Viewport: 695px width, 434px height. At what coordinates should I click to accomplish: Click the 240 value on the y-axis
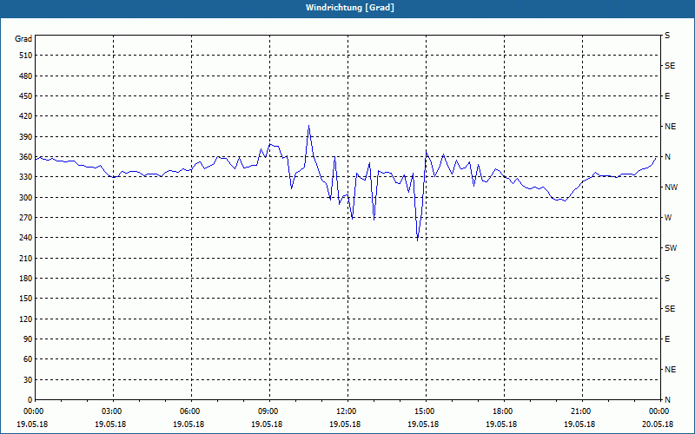(26, 238)
